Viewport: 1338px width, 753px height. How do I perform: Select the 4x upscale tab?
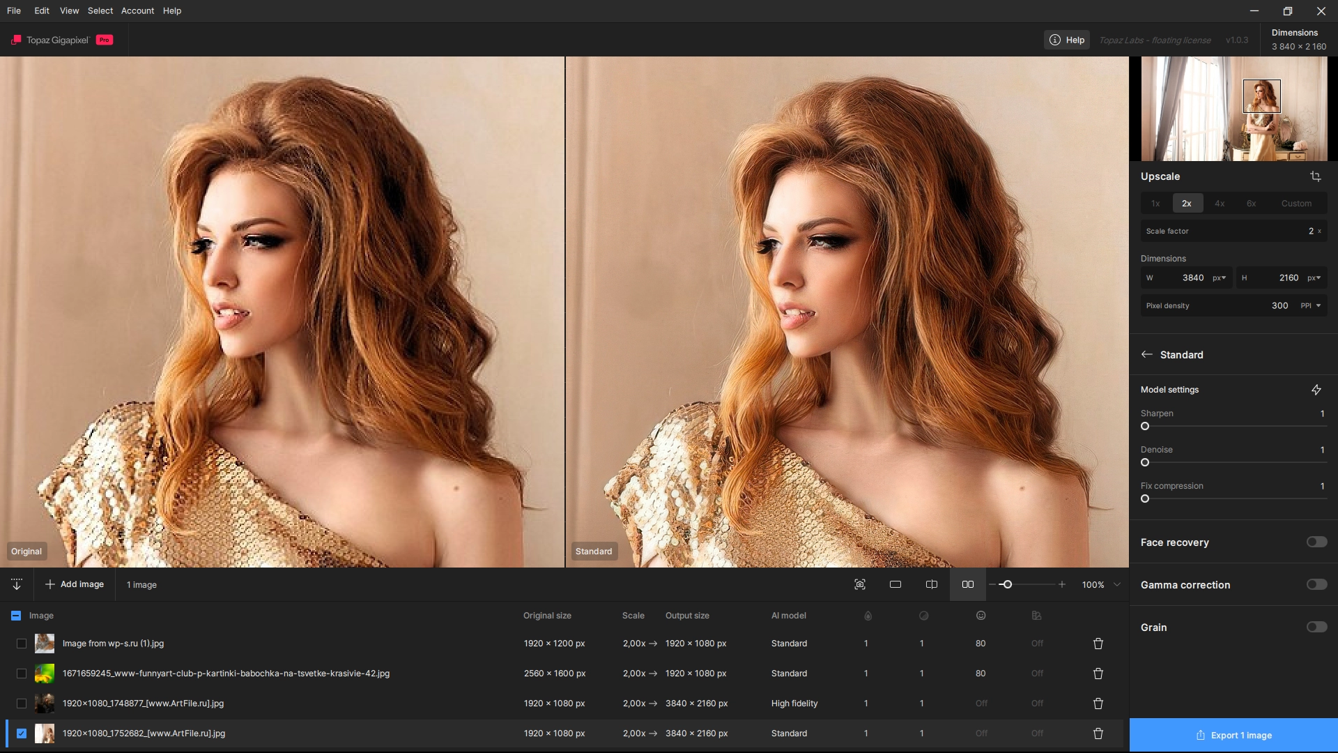tap(1219, 204)
